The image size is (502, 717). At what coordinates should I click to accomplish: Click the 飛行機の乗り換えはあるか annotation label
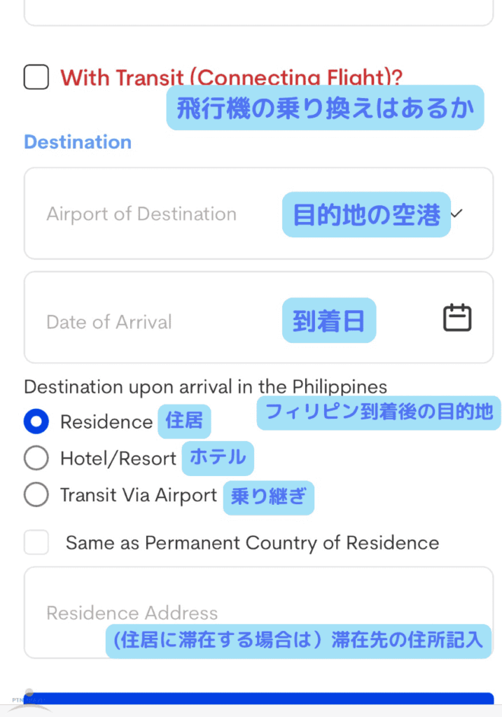pos(325,109)
